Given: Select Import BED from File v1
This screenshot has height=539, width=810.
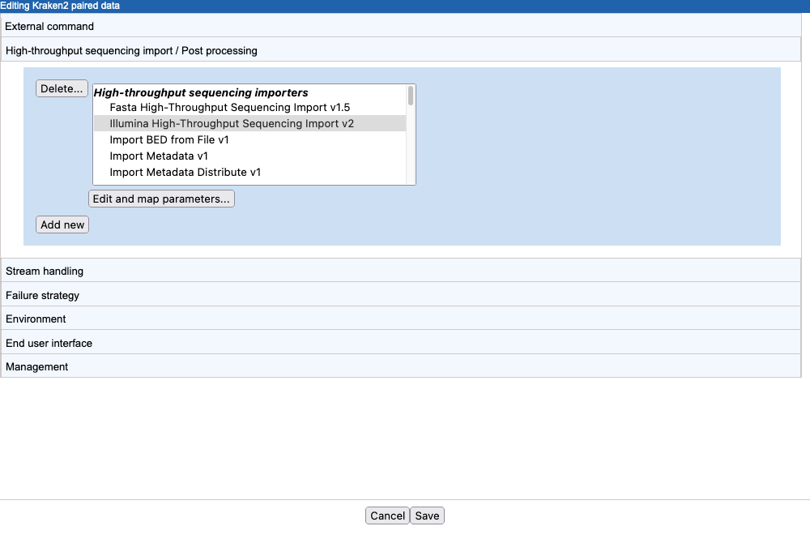Looking at the screenshot, I should [170, 139].
